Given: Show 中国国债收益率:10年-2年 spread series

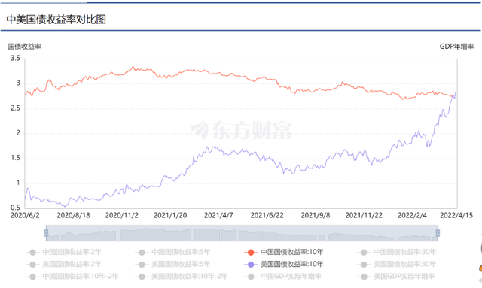Looking at the screenshot, I should (x=72, y=276).
